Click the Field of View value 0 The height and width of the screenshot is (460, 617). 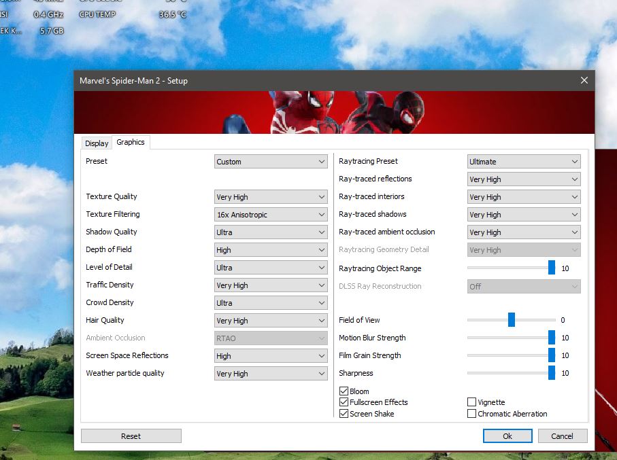click(x=563, y=320)
